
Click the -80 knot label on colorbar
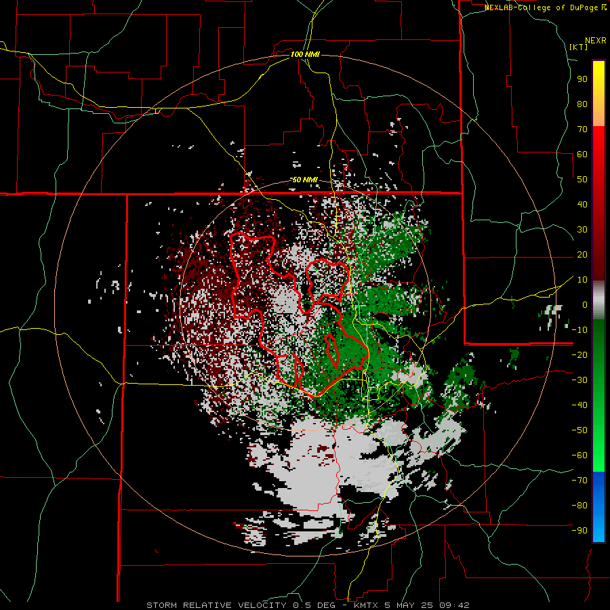pos(579,506)
